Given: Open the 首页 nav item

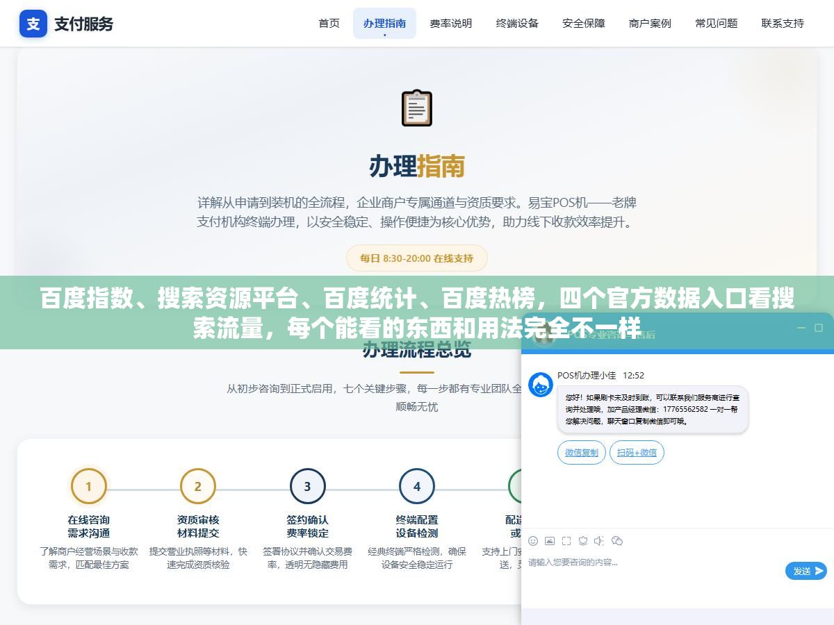Looking at the screenshot, I should pos(329,24).
